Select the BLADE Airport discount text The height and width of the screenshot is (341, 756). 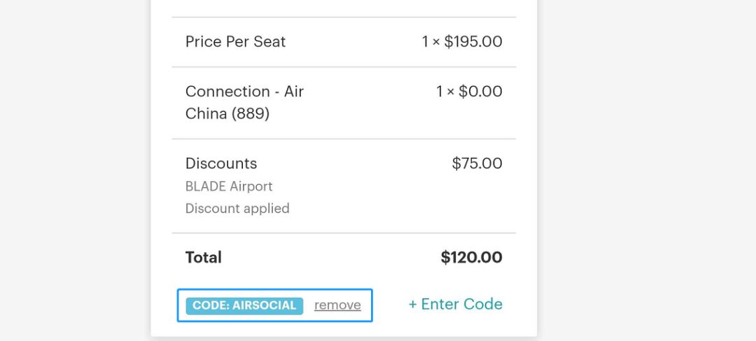pos(229,187)
